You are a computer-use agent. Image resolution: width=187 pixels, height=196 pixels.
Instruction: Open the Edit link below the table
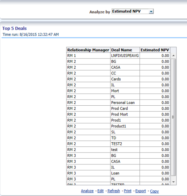click(x=101, y=191)
